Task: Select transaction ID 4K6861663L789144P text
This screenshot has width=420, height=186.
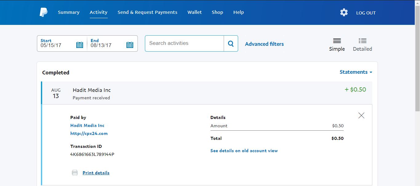Action: (x=92, y=154)
